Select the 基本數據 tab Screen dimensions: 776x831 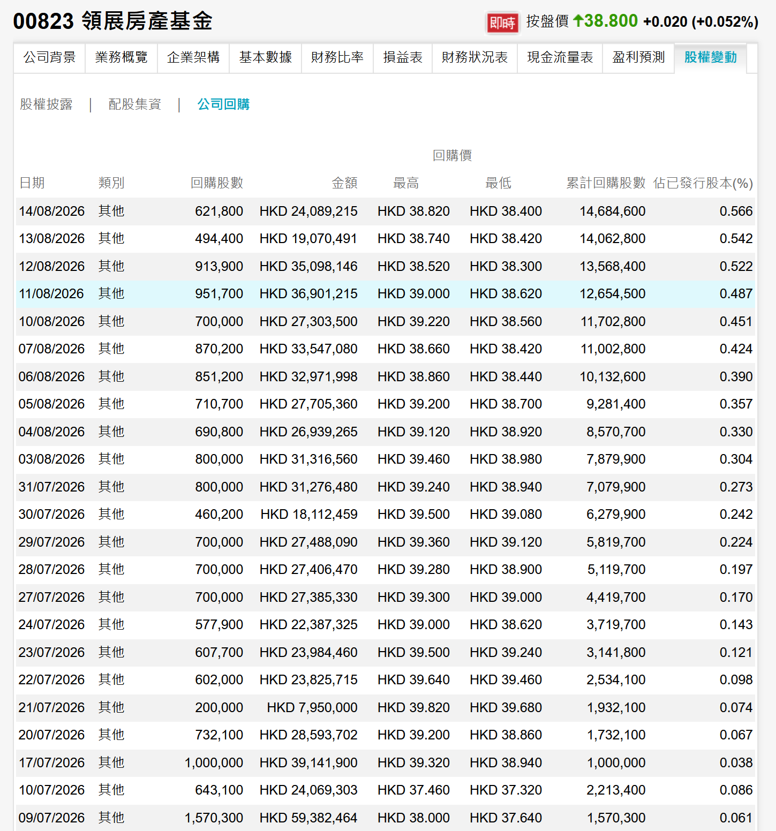tap(266, 57)
